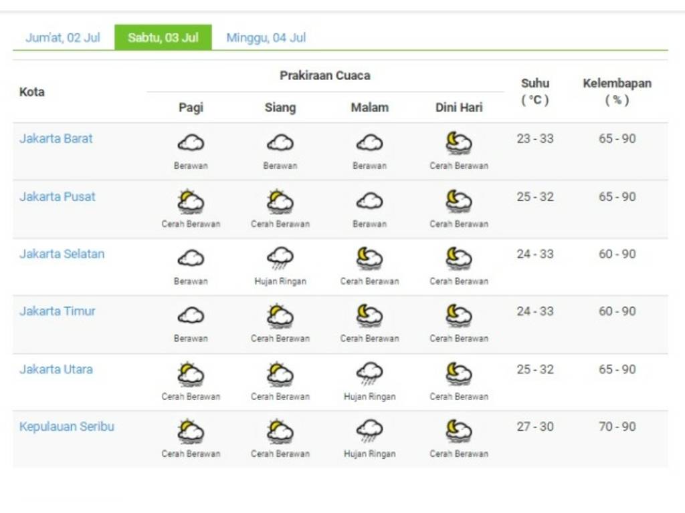Click Jakarta Utara Siang sun-cloud icon

click(x=280, y=374)
